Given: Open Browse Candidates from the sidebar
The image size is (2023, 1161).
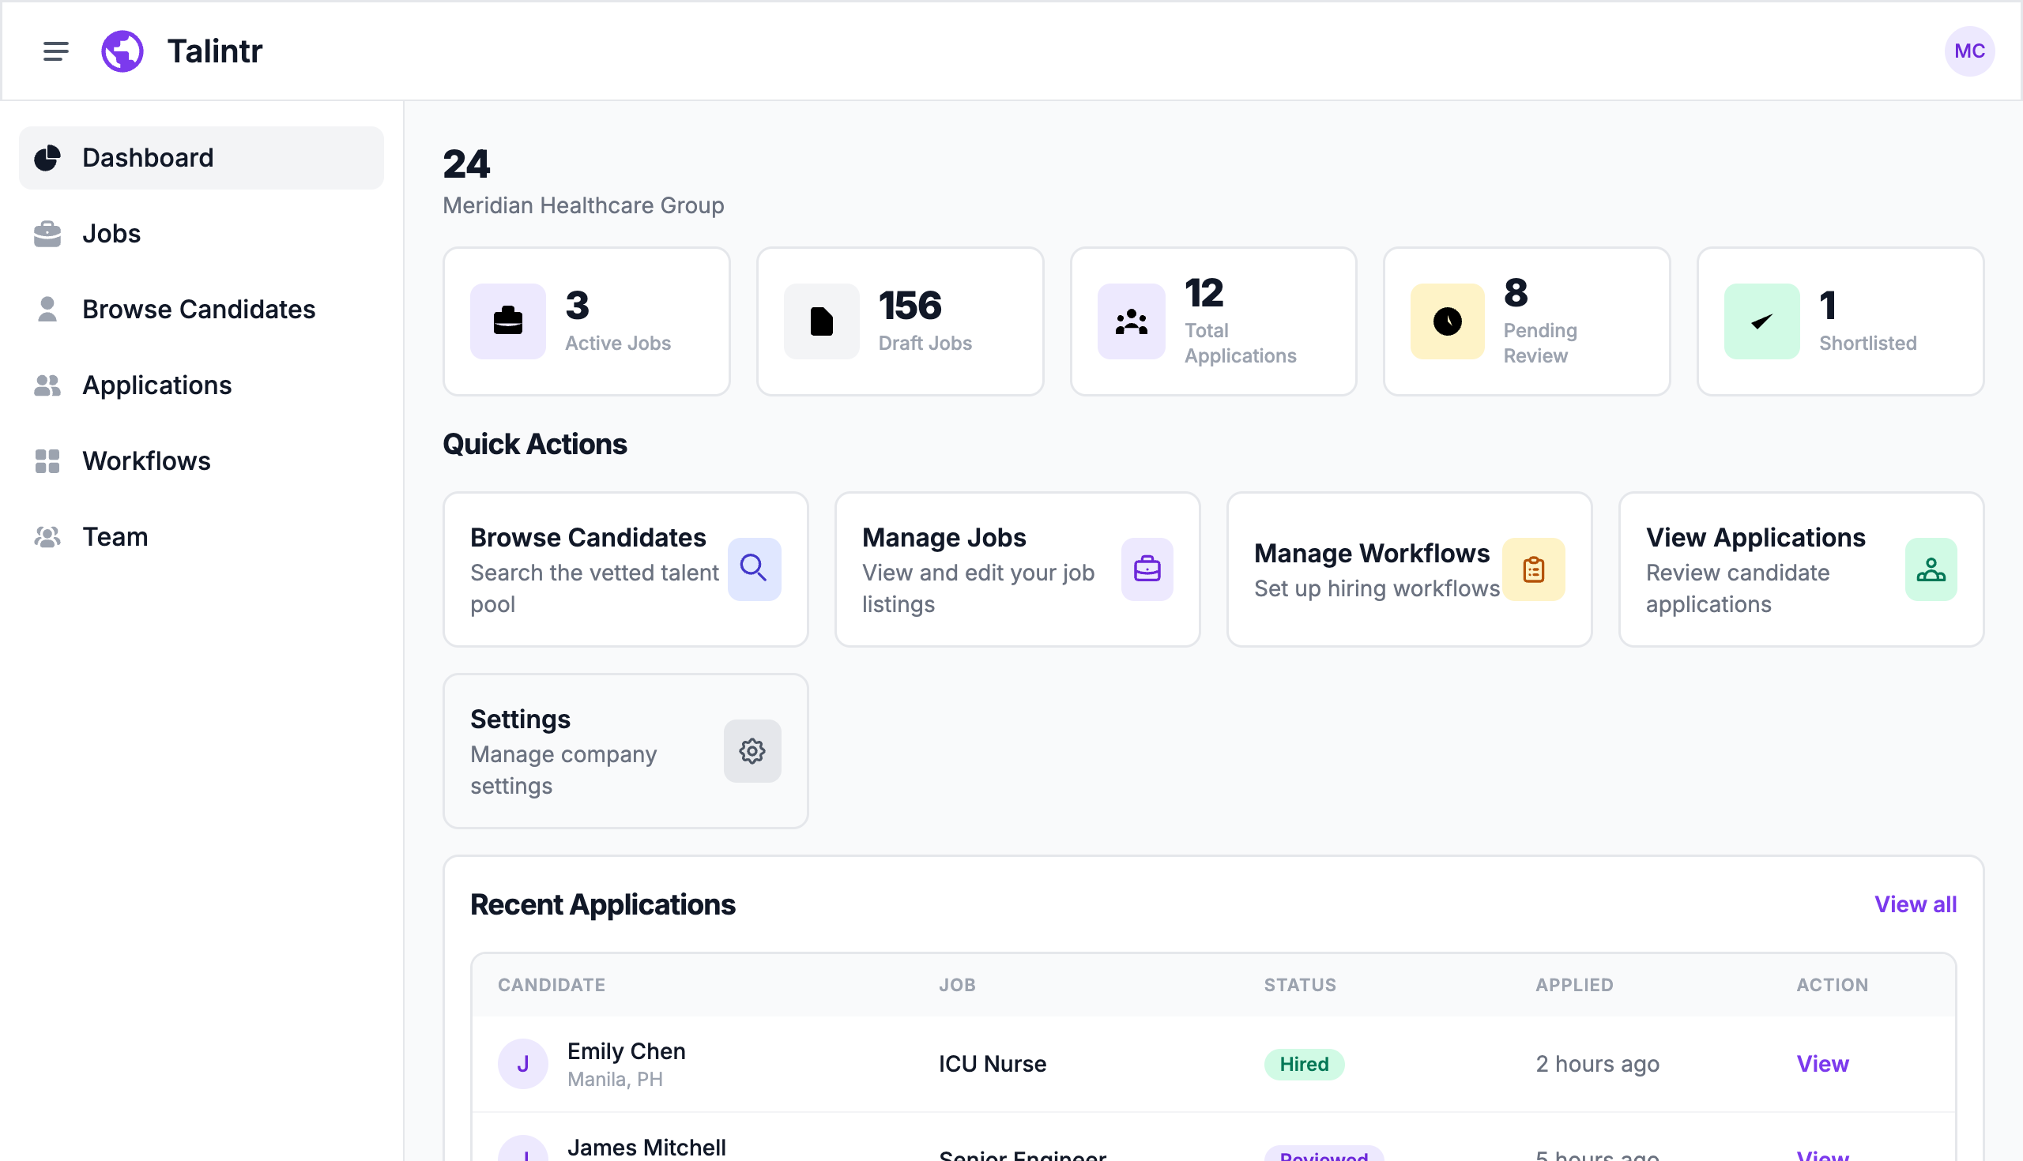Looking at the screenshot, I should point(198,310).
